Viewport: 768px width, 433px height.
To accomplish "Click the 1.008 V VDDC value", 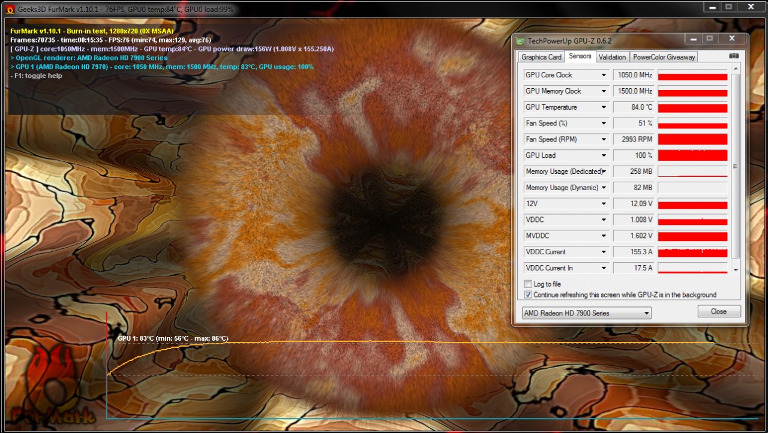I will click(634, 220).
